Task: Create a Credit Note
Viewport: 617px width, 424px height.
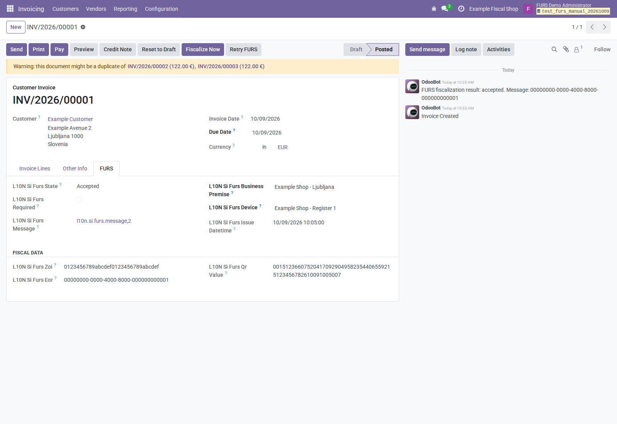Action: (x=118, y=49)
